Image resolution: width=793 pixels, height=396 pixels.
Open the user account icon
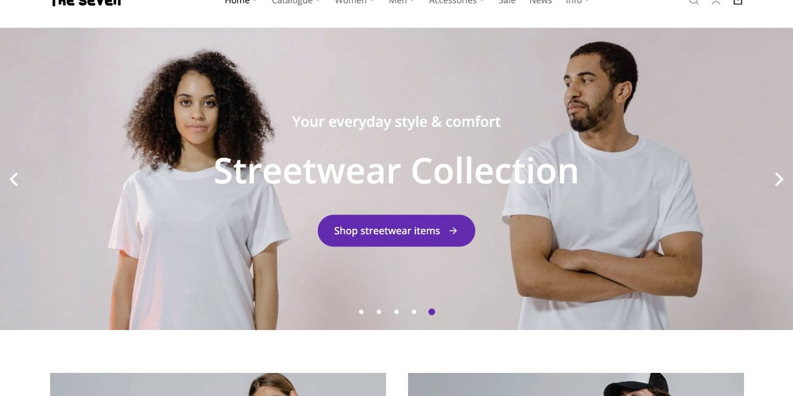click(716, 2)
